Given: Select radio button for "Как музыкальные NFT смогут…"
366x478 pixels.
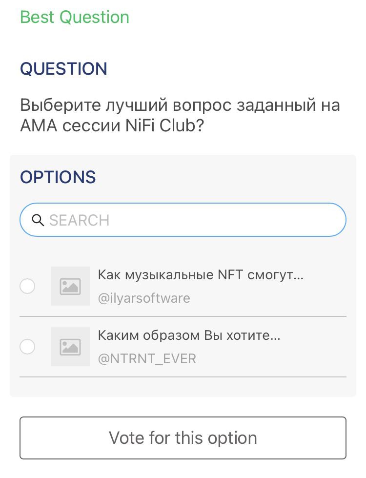Looking at the screenshot, I should click(x=27, y=286).
